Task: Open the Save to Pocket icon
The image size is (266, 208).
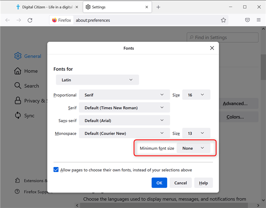Action: (248, 20)
